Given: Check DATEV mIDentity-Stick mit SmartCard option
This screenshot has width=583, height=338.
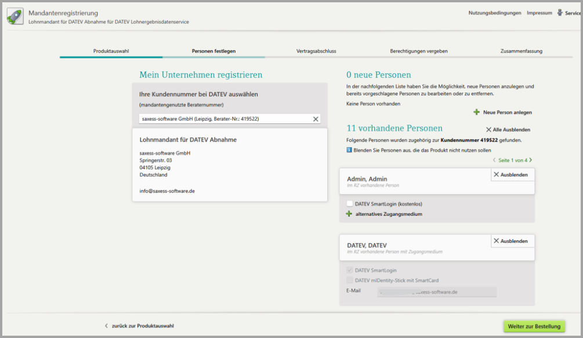Looking at the screenshot, I should (x=349, y=280).
